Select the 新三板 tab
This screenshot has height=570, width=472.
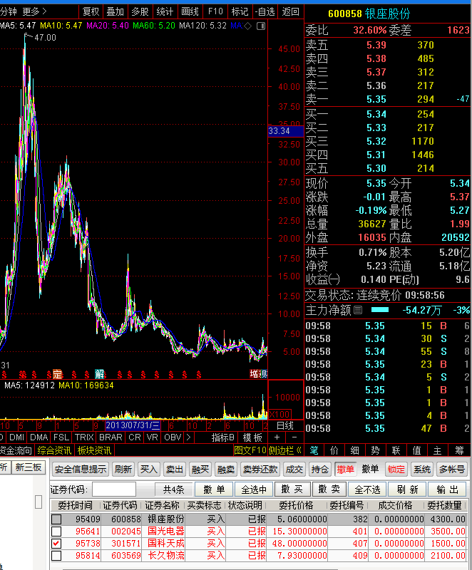[29, 467]
